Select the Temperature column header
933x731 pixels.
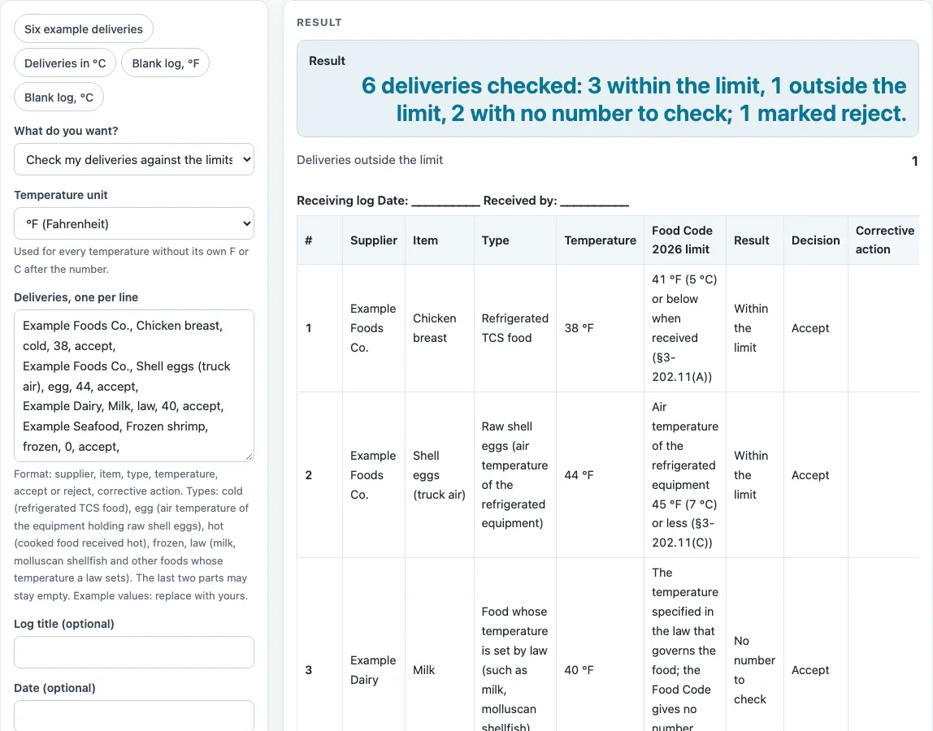601,240
